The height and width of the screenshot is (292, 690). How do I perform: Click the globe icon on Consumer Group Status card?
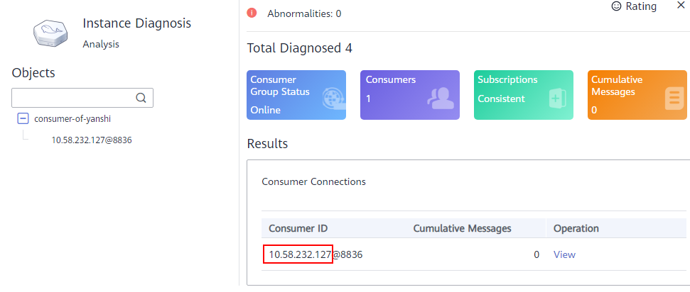pos(333,99)
